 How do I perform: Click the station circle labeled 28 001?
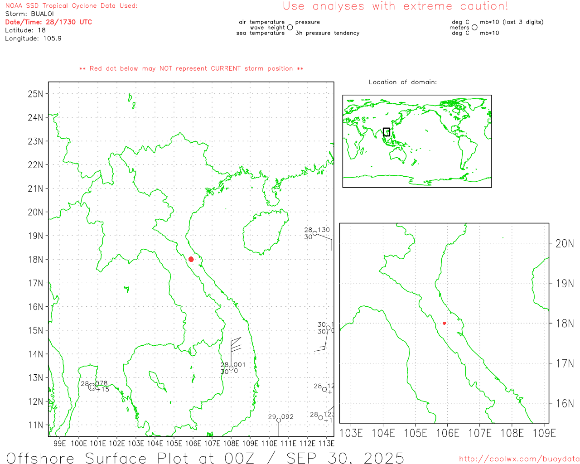[231, 368]
